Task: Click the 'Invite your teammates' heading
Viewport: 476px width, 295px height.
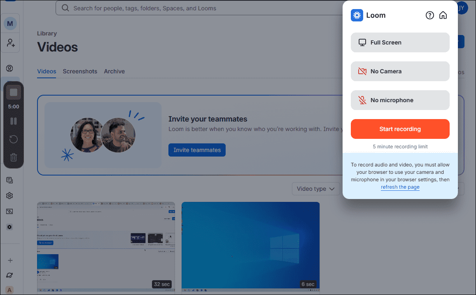Action: click(208, 119)
